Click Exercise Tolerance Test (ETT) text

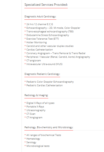pos(43,39)
